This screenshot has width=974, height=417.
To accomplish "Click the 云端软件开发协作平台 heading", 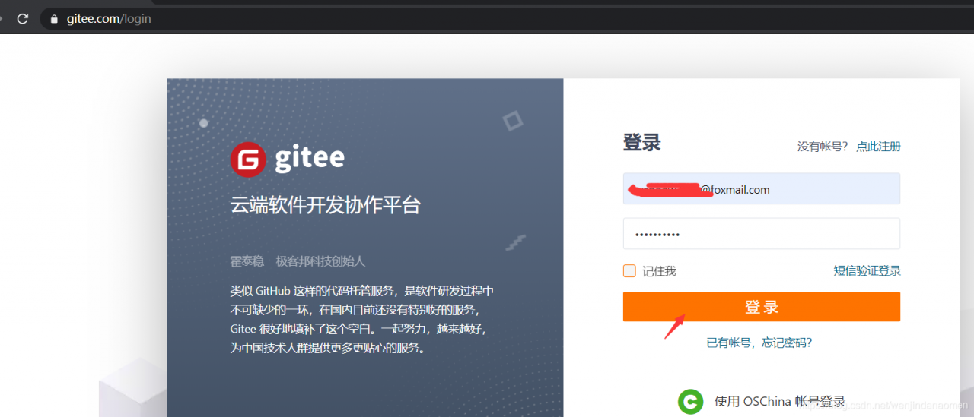I will point(326,205).
